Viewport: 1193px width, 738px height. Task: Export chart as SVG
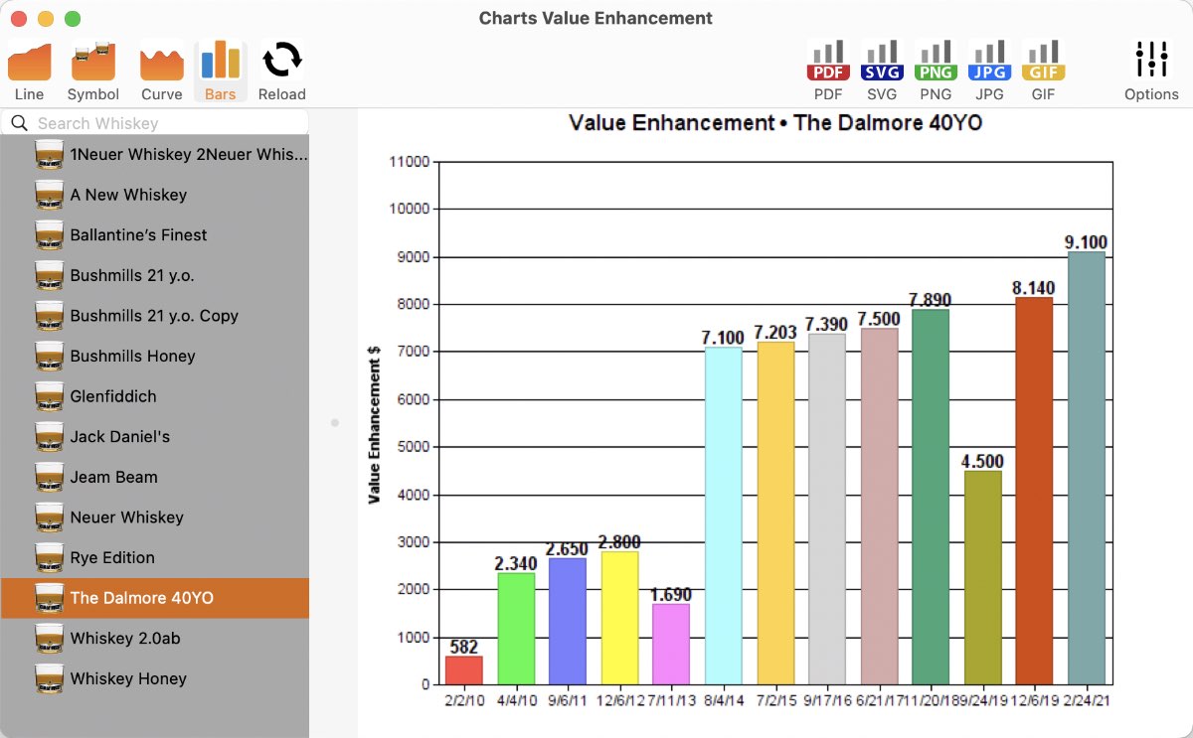pos(882,72)
